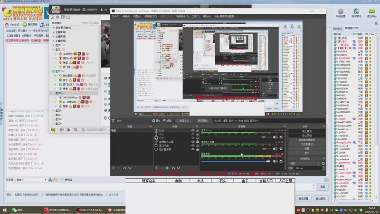
Task: Open OBS 文件(F) menu
Action: point(115,17)
